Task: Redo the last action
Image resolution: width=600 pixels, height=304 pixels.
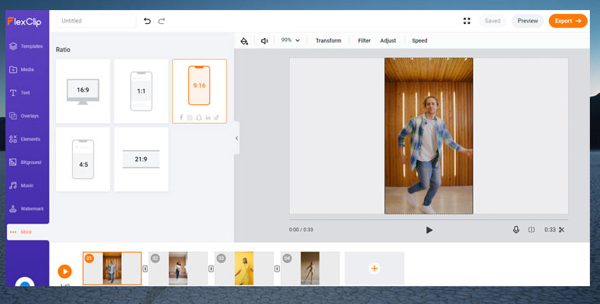Action: [161, 21]
